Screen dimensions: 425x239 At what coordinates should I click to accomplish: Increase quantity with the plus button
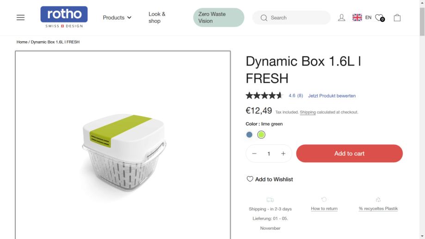point(283,153)
